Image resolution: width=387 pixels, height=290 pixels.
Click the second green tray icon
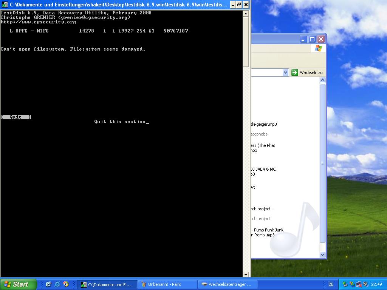(x=352, y=284)
